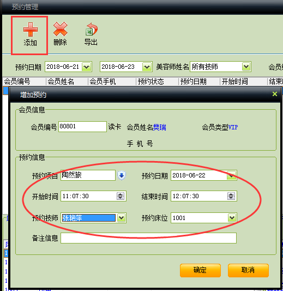Screen dimensions: 283x291
Task: Click the 开始时间 spinner arrows
Action: pos(121,196)
